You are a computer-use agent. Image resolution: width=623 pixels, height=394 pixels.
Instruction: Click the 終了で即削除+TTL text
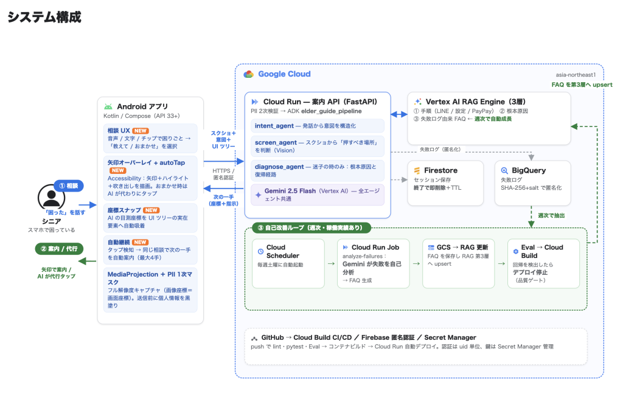point(437,187)
